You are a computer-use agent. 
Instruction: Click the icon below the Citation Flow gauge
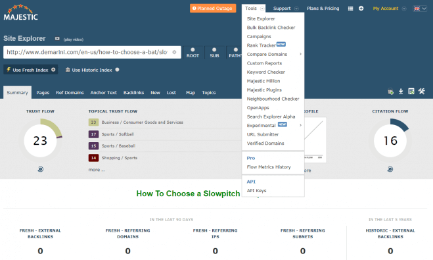390,169
